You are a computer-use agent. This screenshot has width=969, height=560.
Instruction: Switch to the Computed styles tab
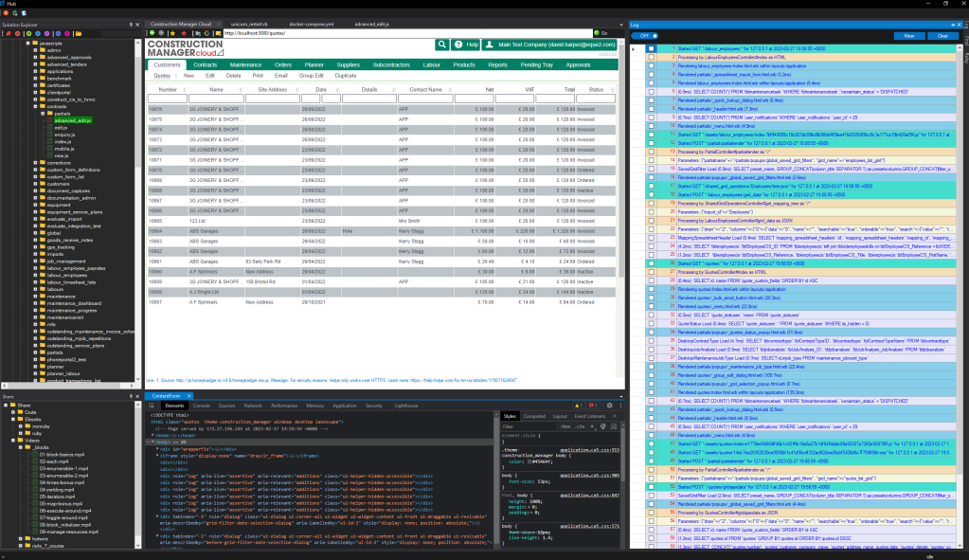(x=534, y=416)
